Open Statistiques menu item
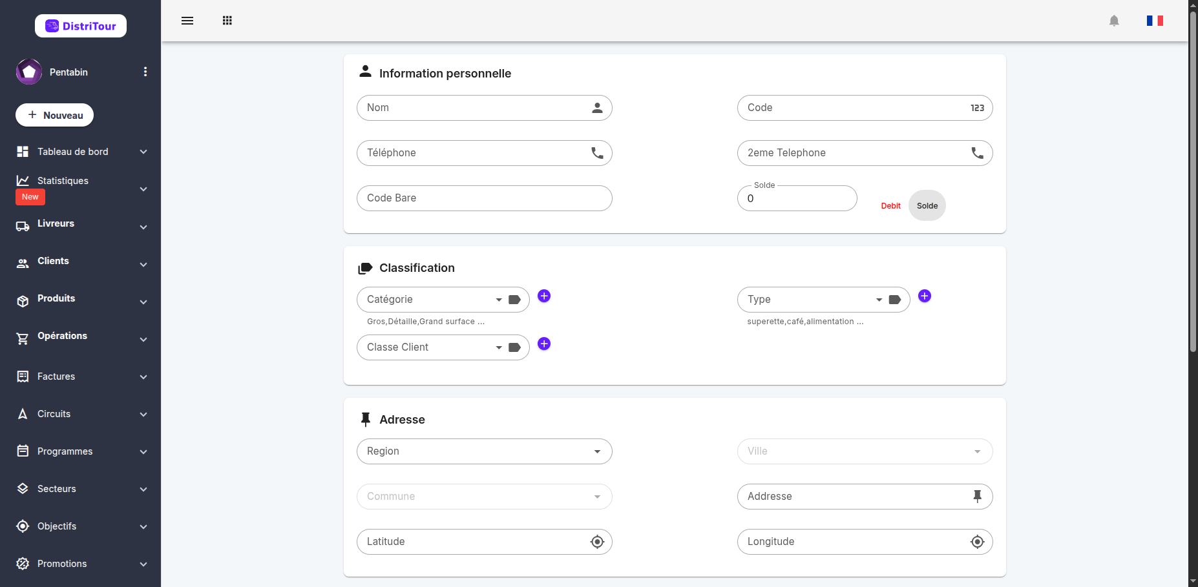This screenshot has height=587, width=1198. (81, 188)
